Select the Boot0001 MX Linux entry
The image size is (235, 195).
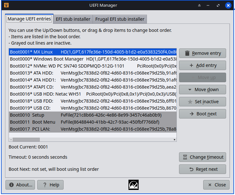tap(93, 52)
